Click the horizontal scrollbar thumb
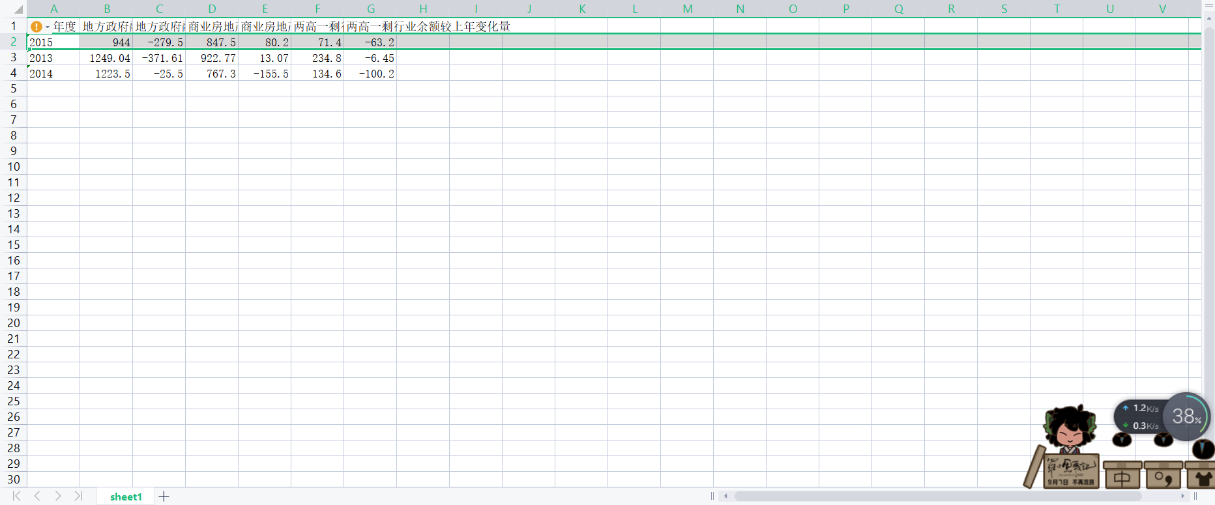Viewport: 1215px width, 505px height. [x=937, y=496]
